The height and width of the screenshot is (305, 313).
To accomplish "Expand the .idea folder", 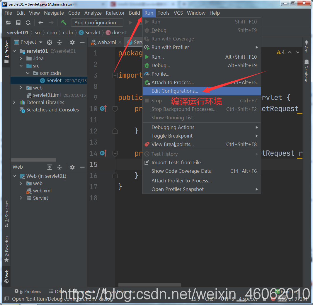I will tap(21, 59).
